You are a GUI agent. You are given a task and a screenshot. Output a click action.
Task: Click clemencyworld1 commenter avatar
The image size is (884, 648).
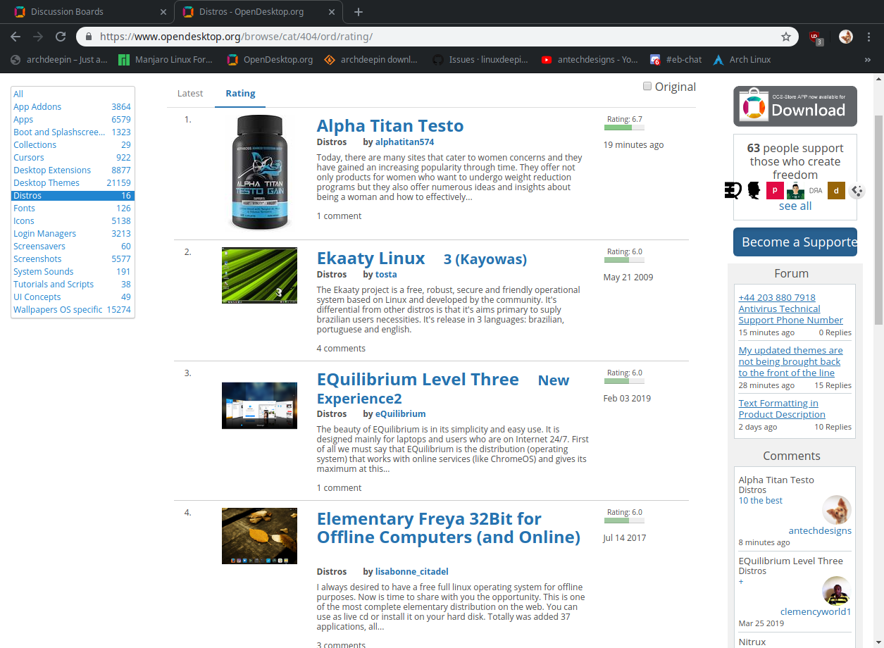click(x=837, y=591)
